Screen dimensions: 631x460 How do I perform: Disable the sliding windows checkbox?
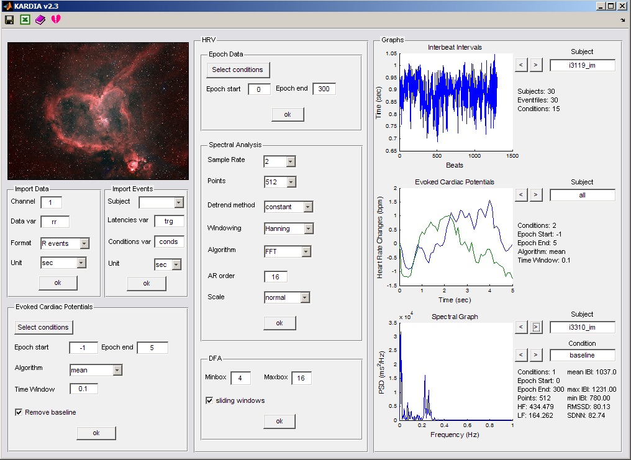click(x=209, y=400)
